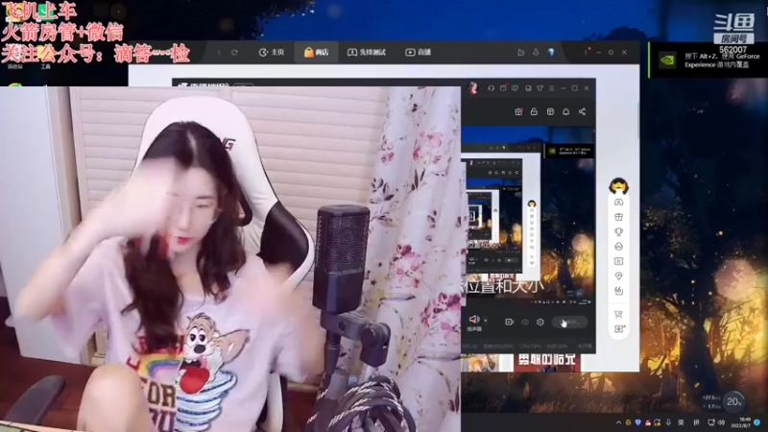Viewport: 768px width, 432px height.
Task: Open the 直播 live tab
Action: pyautogui.click(x=418, y=52)
